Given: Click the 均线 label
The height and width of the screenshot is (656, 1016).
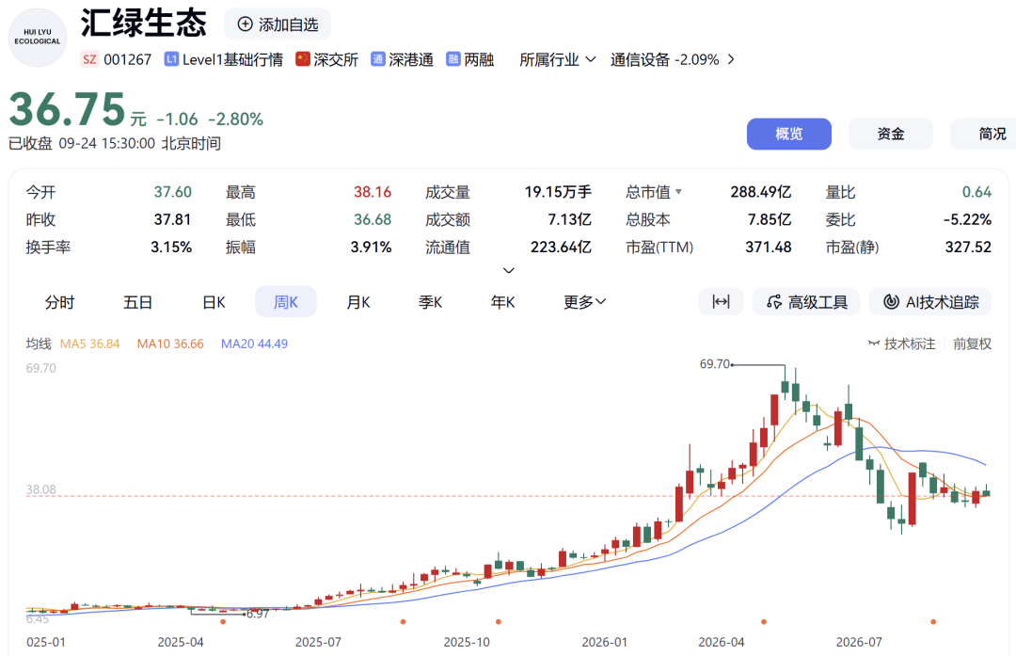Looking at the screenshot, I should (39, 344).
